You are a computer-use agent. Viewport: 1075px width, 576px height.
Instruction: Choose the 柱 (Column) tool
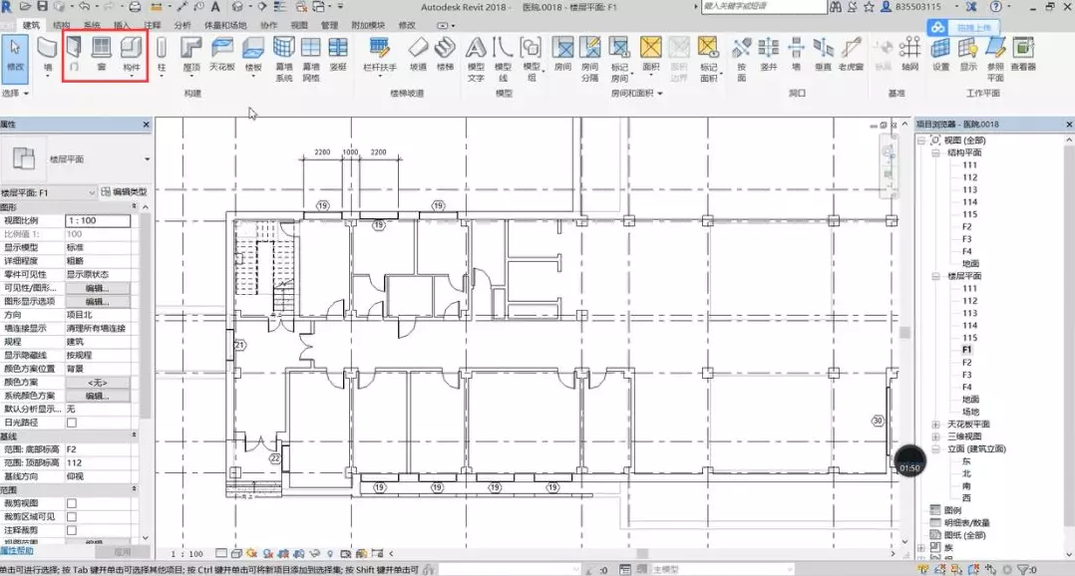pyautogui.click(x=162, y=55)
